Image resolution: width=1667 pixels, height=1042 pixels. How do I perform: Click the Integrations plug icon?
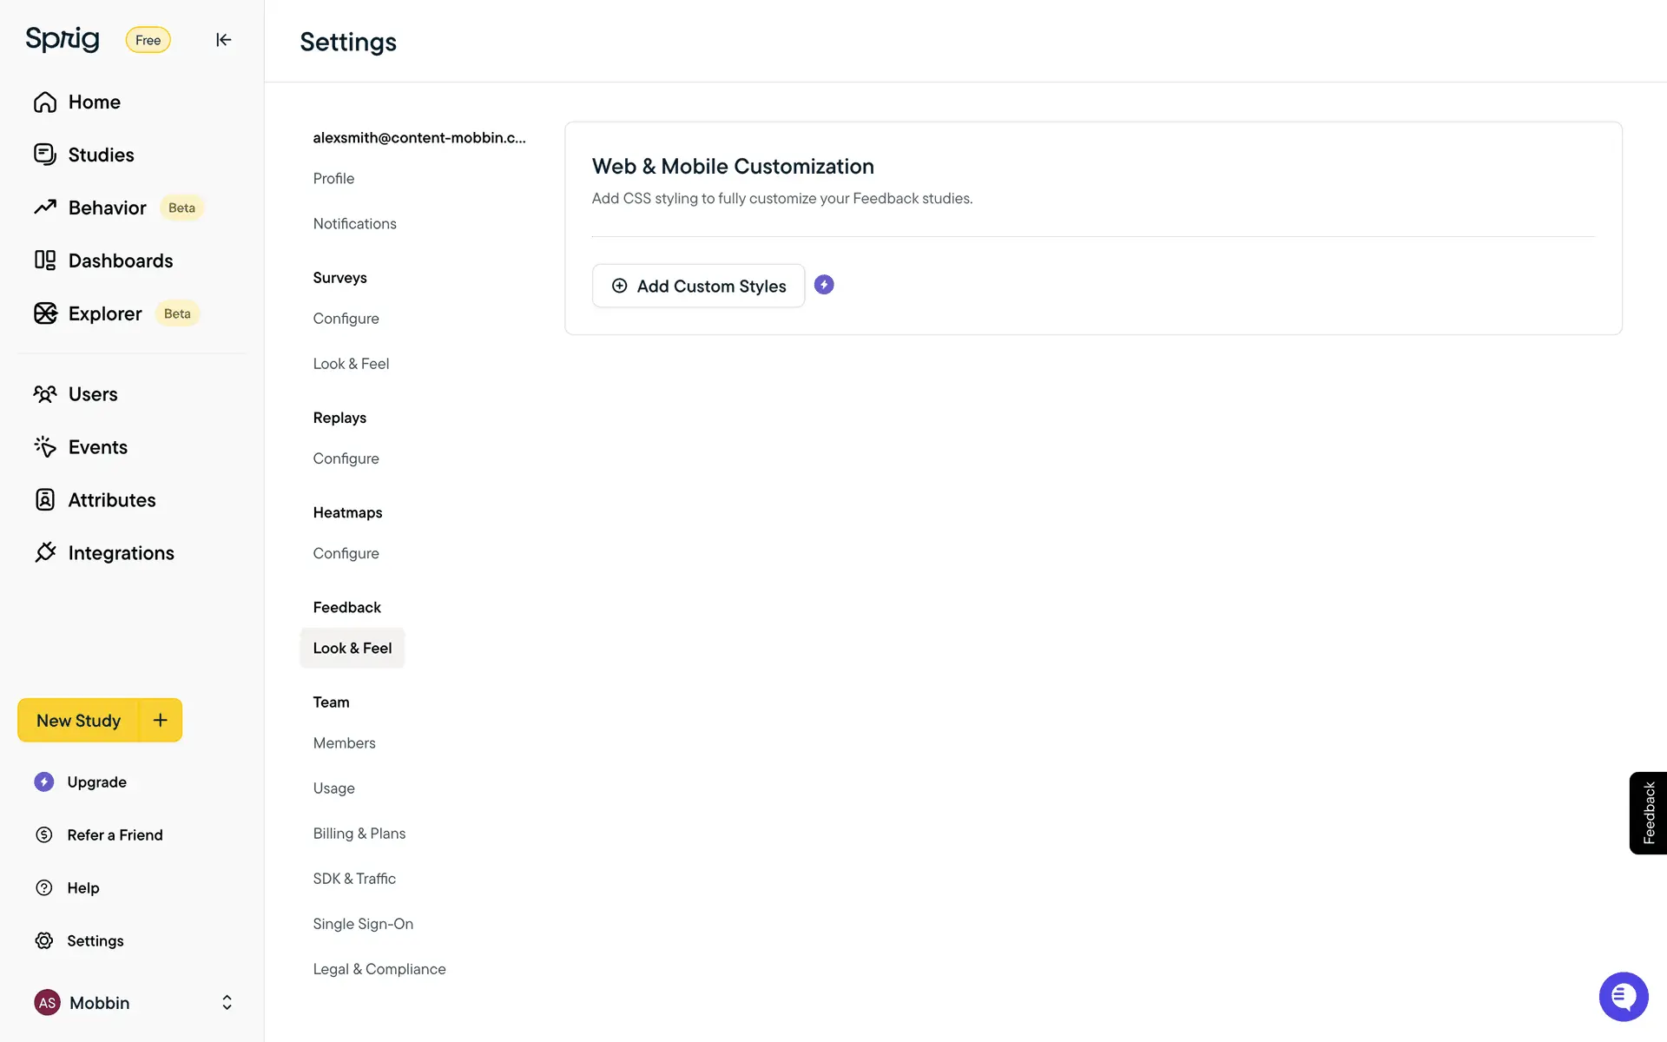[x=45, y=553]
